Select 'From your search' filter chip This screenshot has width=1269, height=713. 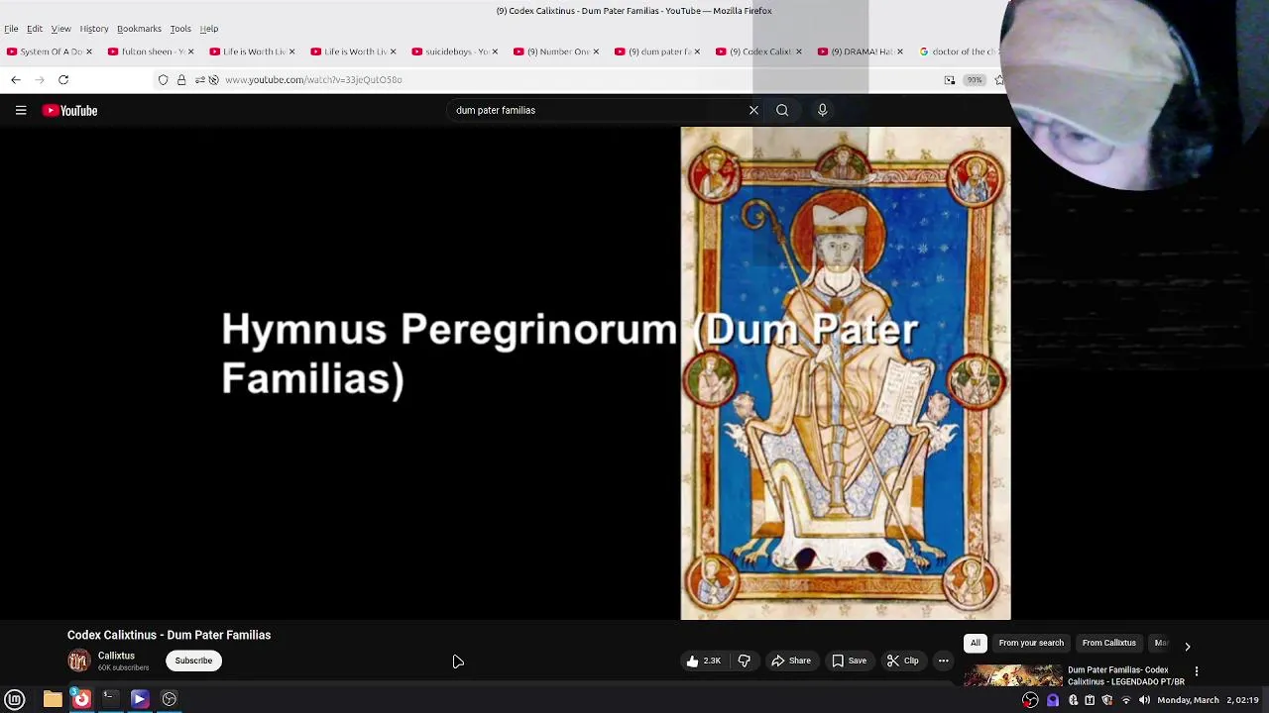click(x=1031, y=643)
